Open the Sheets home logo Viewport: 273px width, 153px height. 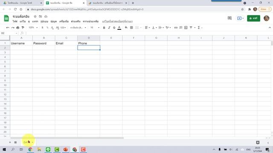[6, 18]
